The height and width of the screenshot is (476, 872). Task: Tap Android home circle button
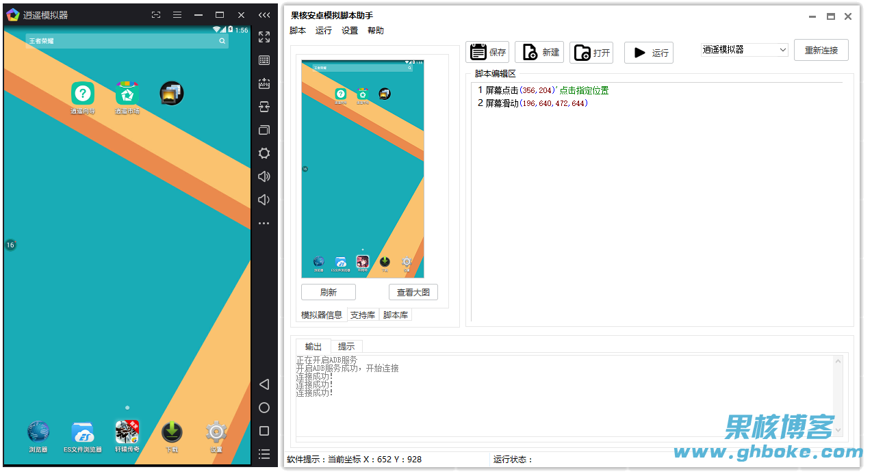264,408
